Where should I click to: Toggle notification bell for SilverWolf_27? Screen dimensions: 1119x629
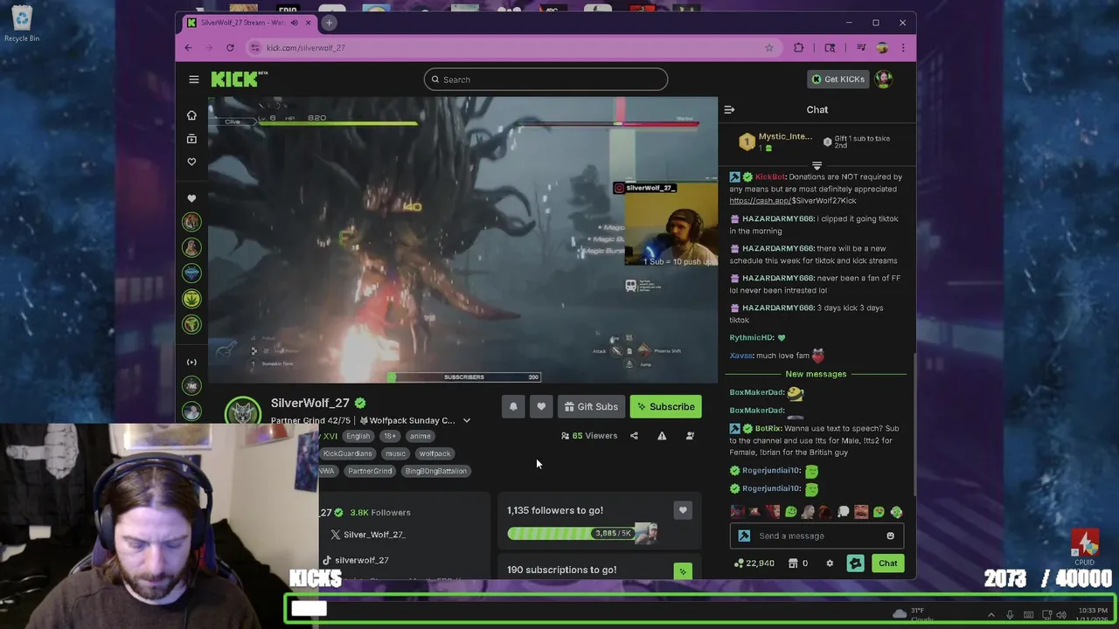[x=513, y=407]
